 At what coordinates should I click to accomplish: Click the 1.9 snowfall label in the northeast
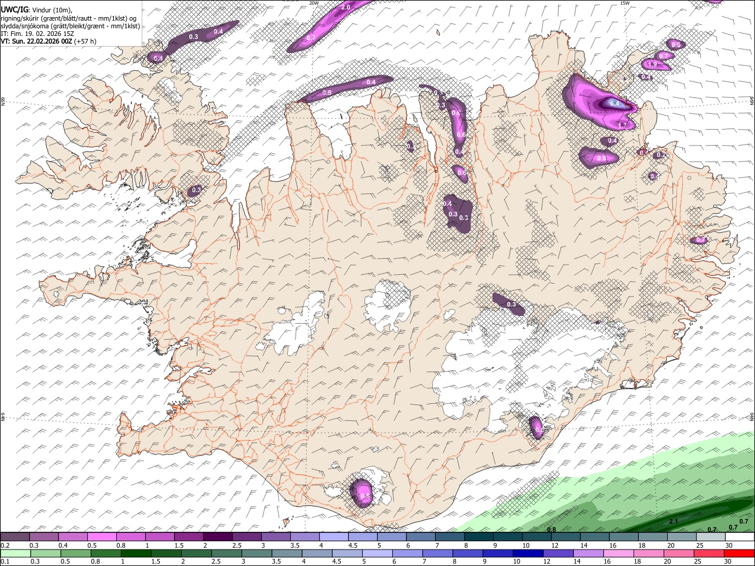coord(652,65)
